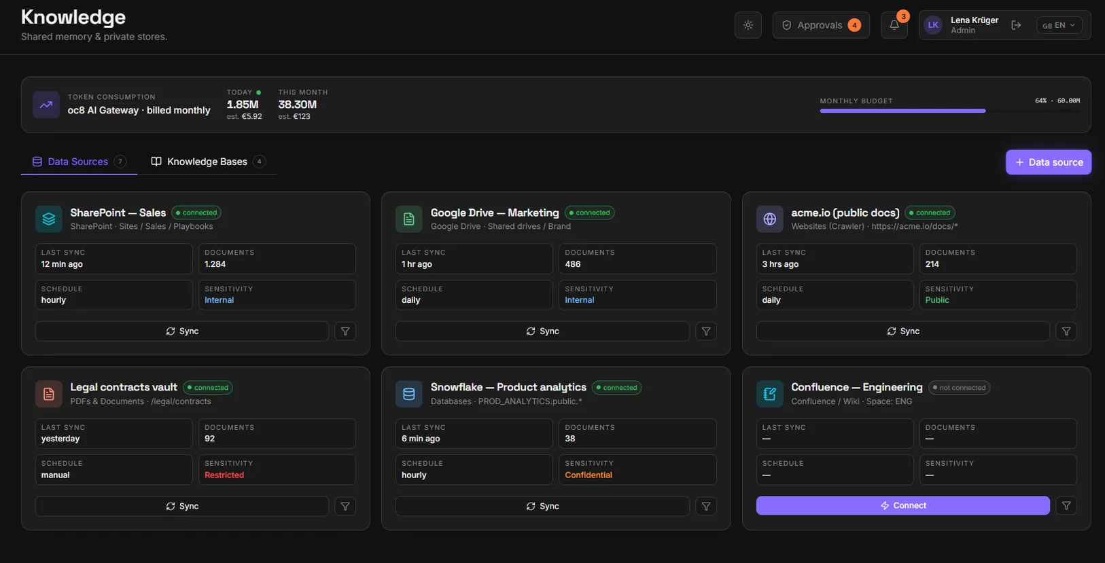The width and height of the screenshot is (1105, 563).
Task: Open filter for Snowflake — Product analytics
Action: pyautogui.click(x=706, y=506)
